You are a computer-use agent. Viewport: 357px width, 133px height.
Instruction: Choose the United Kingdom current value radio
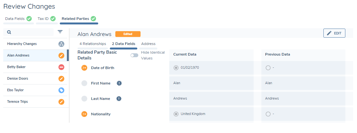point(176,114)
